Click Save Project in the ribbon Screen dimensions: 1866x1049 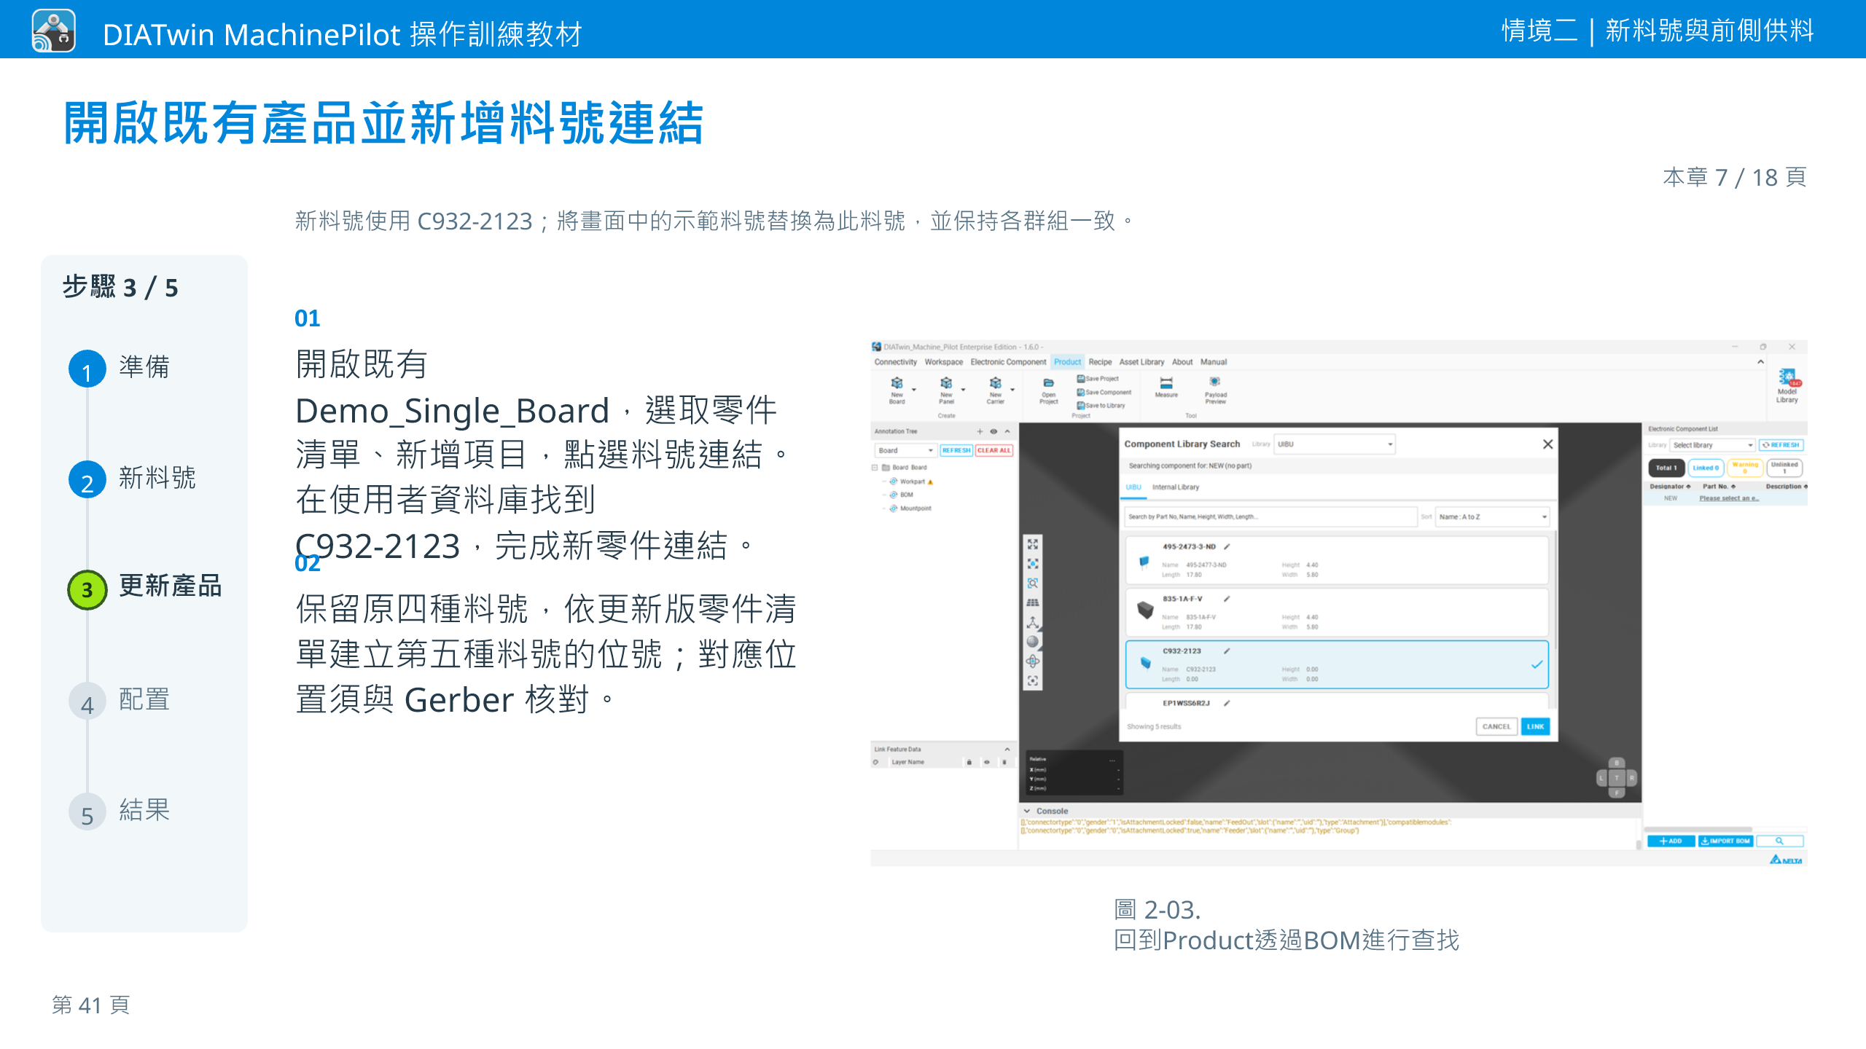pyautogui.click(x=1098, y=379)
